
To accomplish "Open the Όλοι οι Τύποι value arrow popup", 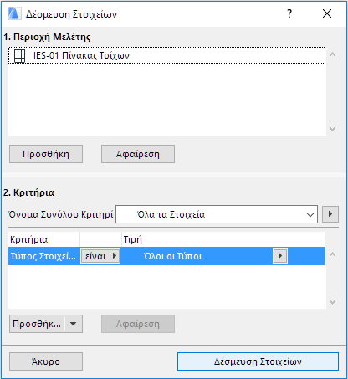I will [x=280, y=256].
